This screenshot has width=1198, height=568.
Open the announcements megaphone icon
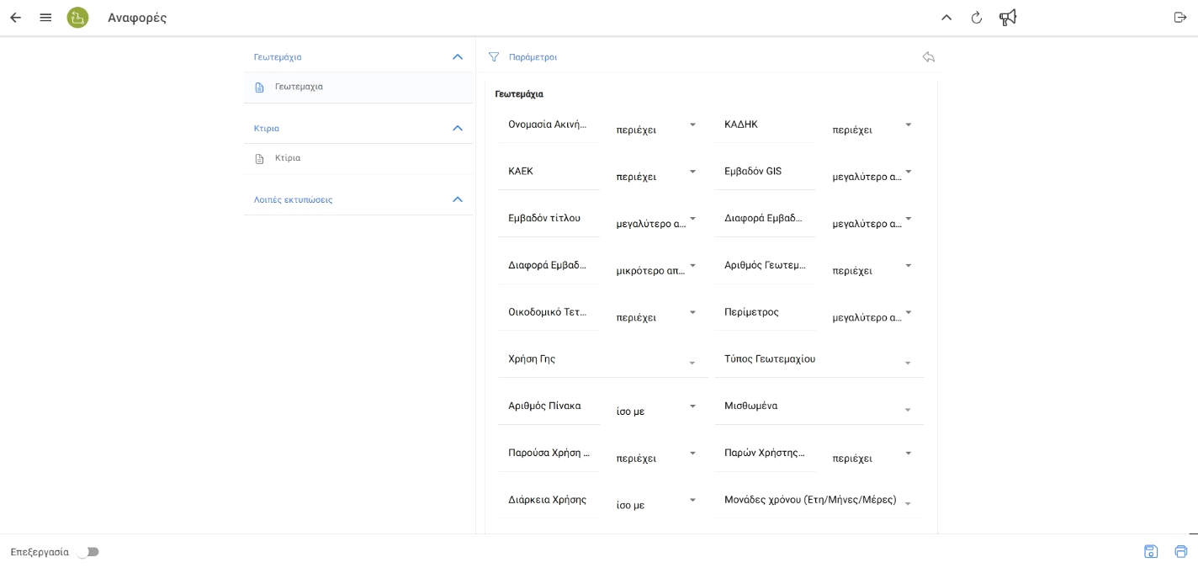pos(1007,18)
